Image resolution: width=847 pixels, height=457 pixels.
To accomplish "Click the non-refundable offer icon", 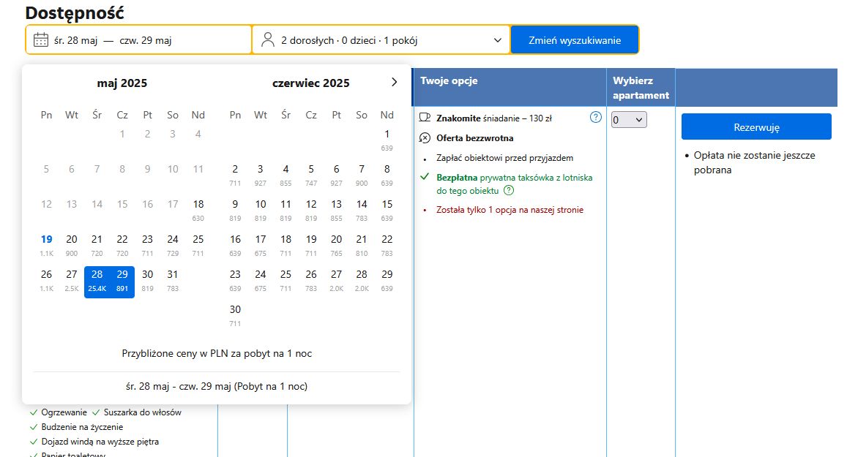I will 425,137.
